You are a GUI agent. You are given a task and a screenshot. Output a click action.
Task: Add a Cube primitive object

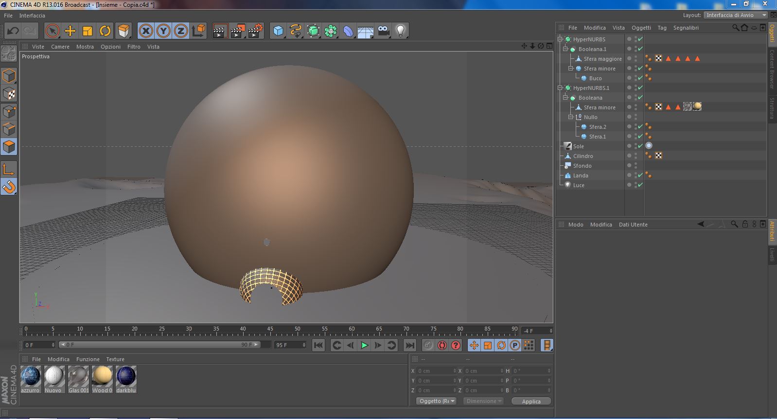coord(278,31)
